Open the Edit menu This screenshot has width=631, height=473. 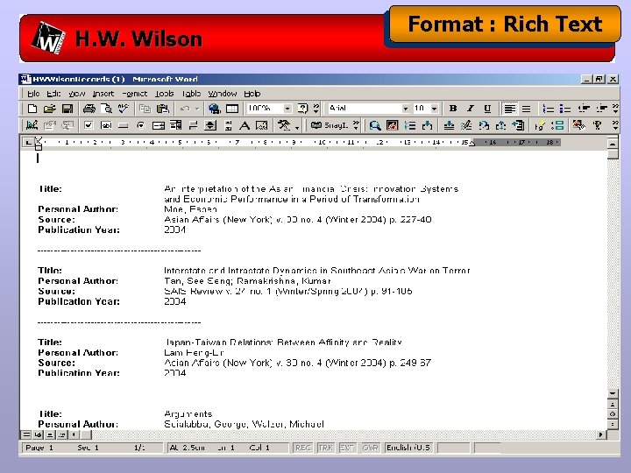[53, 94]
